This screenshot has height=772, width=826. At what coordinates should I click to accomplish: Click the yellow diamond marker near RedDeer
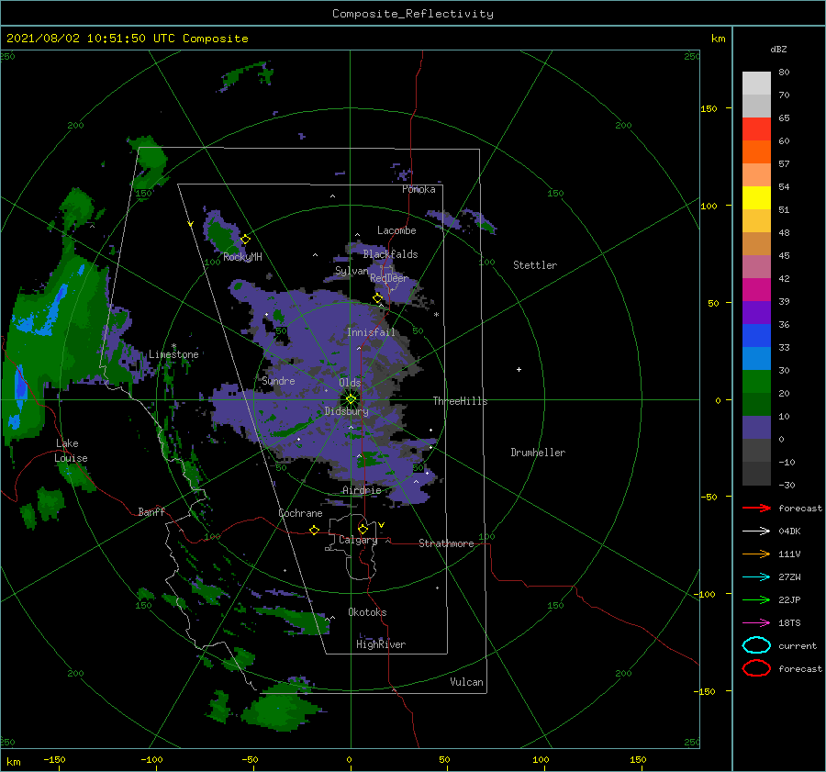click(x=378, y=298)
